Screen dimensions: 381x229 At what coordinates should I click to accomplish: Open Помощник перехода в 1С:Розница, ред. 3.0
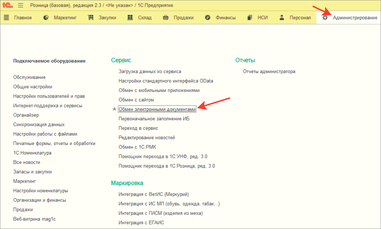click(x=167, y=166)
